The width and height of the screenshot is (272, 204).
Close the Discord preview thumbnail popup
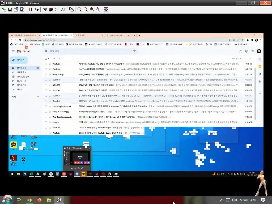(89, 148)
